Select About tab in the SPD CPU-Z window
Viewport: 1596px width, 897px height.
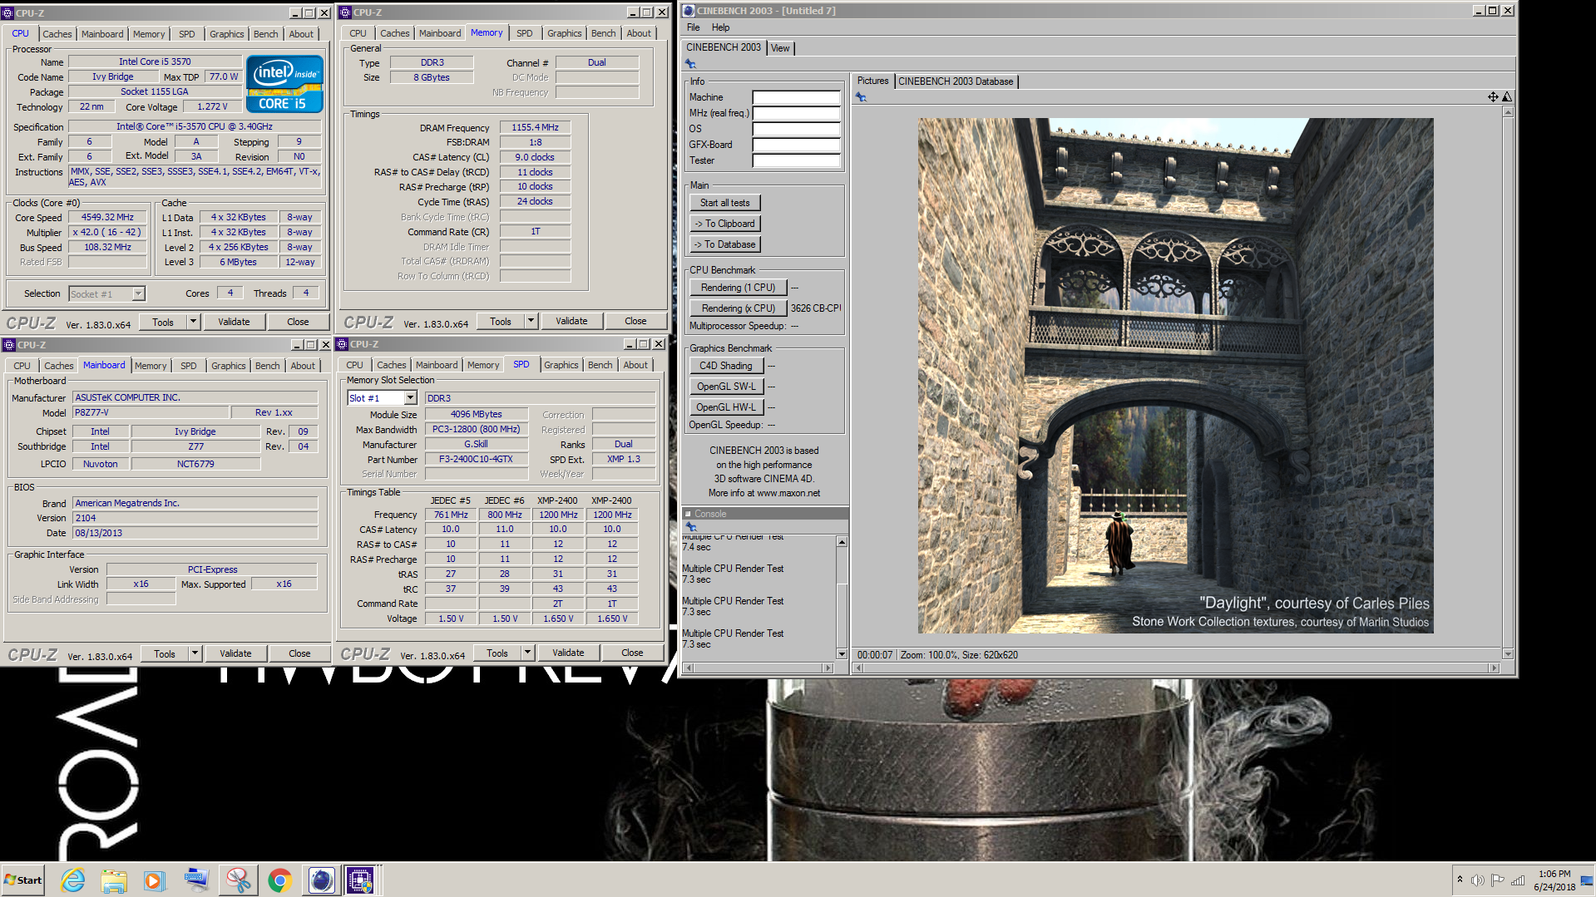(635, 365)
